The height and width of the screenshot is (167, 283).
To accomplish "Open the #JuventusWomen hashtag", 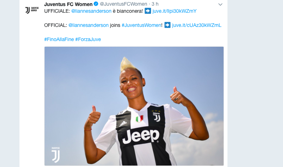I will pos(141,25).
